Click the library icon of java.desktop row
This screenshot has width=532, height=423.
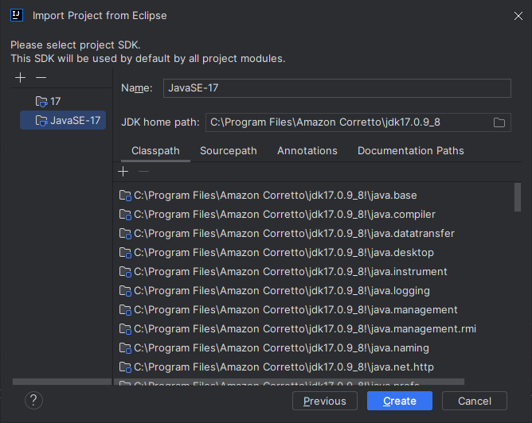click(125, 253)
